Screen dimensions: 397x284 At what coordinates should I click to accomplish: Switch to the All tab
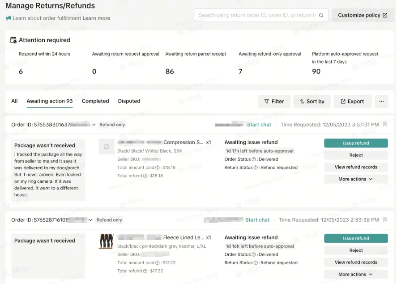pos(14,101)
